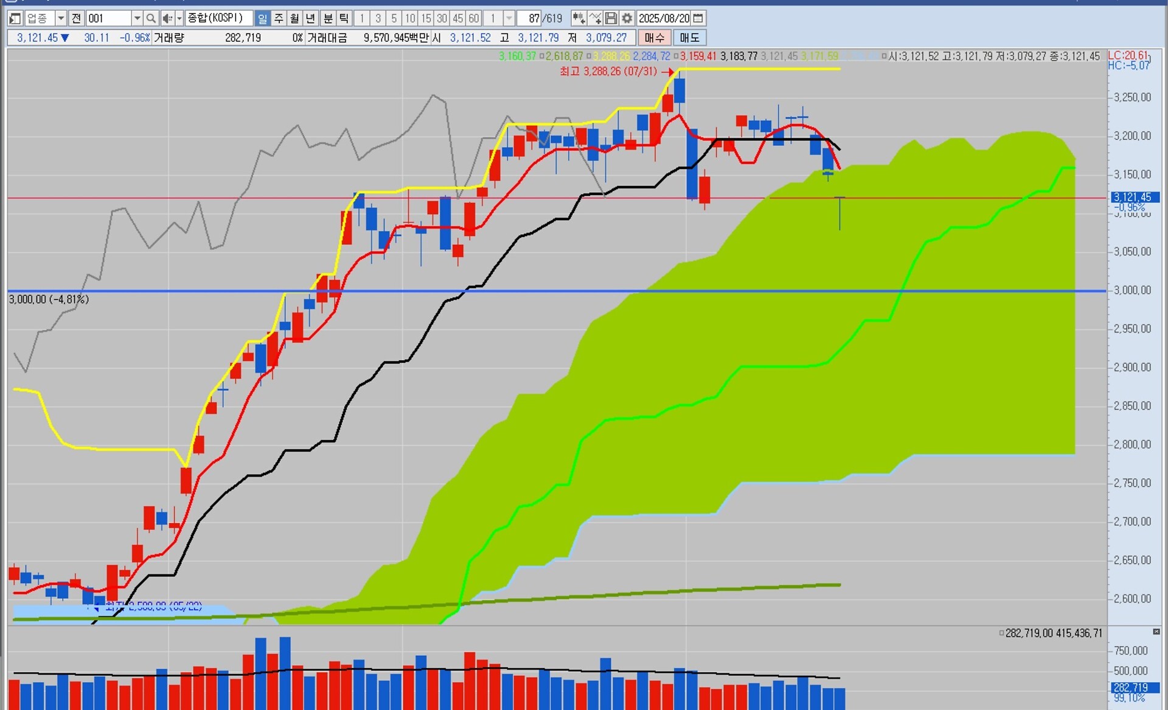The image size is (1168, 710).
Task: Open the calendar date picker icon
Action: (698, 18)
